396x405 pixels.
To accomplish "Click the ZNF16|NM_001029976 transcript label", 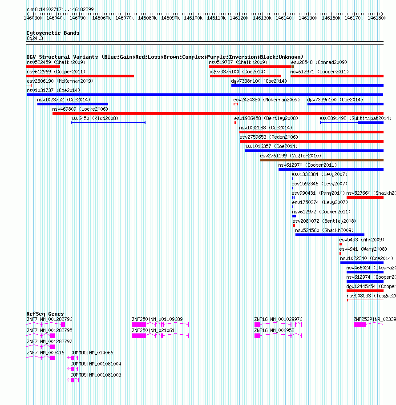I will pos(278,320).
